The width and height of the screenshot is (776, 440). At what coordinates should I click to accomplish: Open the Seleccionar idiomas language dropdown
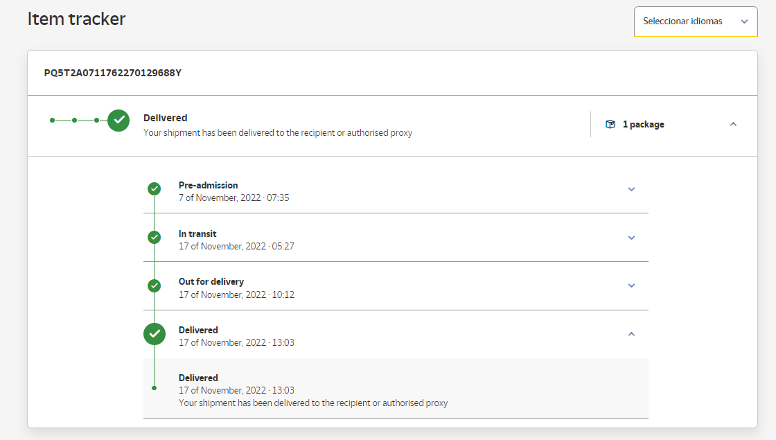[695, 21]
